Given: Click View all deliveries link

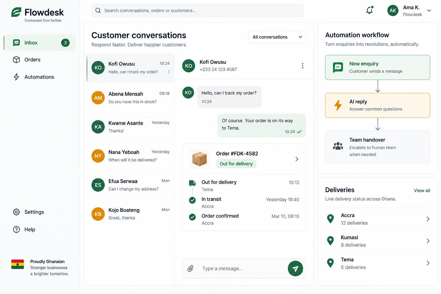Looking at the screenshot, I should 422,190.
